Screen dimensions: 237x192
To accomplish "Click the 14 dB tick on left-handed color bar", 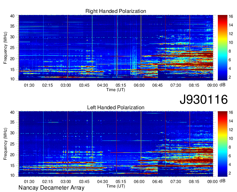I will 231,121.
